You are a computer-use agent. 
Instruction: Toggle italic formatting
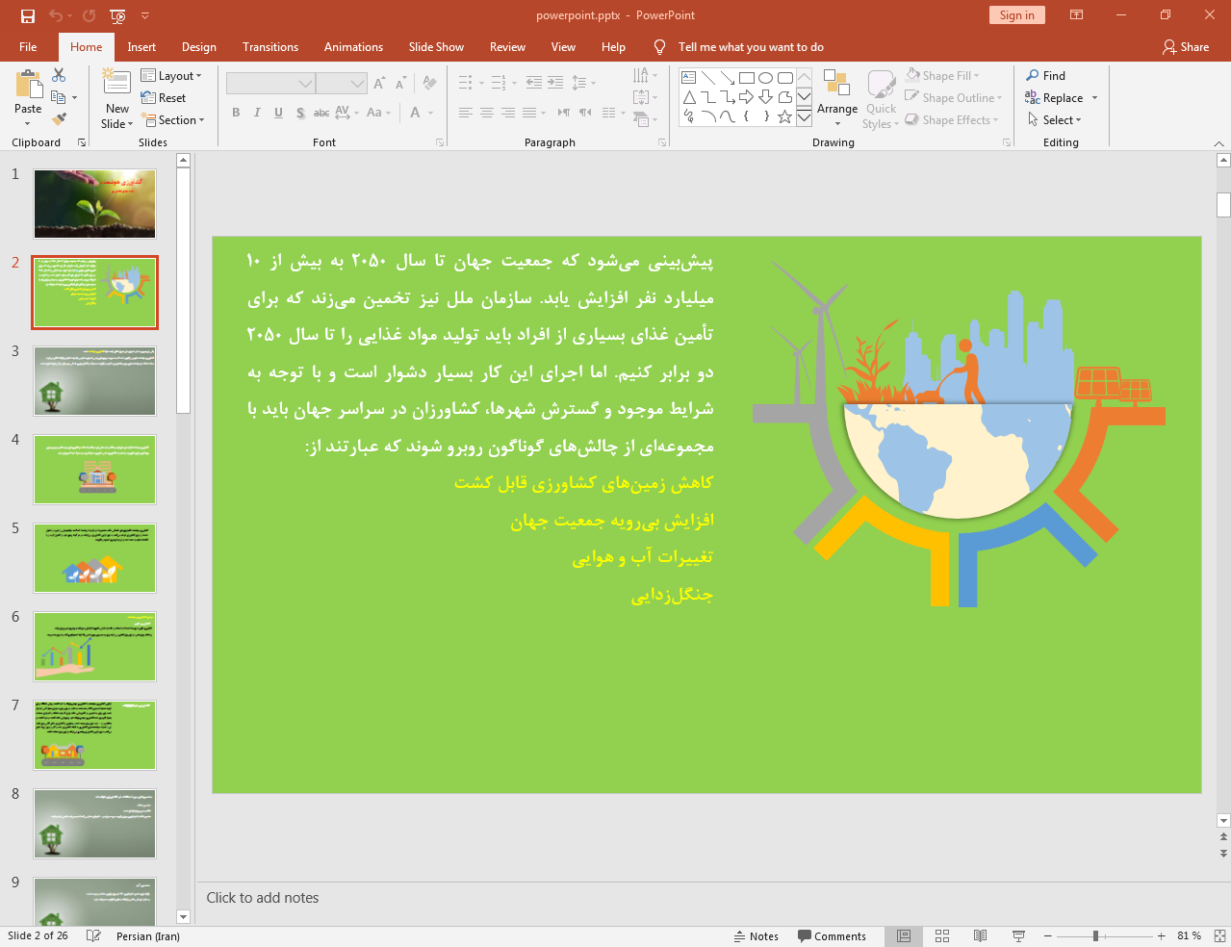[x=257, y=113]
